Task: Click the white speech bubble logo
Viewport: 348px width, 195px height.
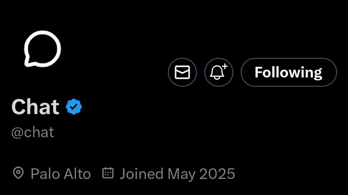Action: pos(42,49)
